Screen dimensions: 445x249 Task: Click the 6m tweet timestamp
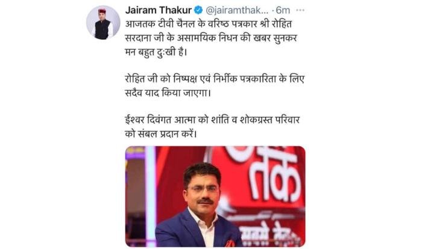coord(283,10)
